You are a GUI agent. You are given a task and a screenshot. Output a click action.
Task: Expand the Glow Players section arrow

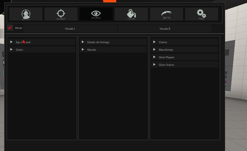(154, 57)
